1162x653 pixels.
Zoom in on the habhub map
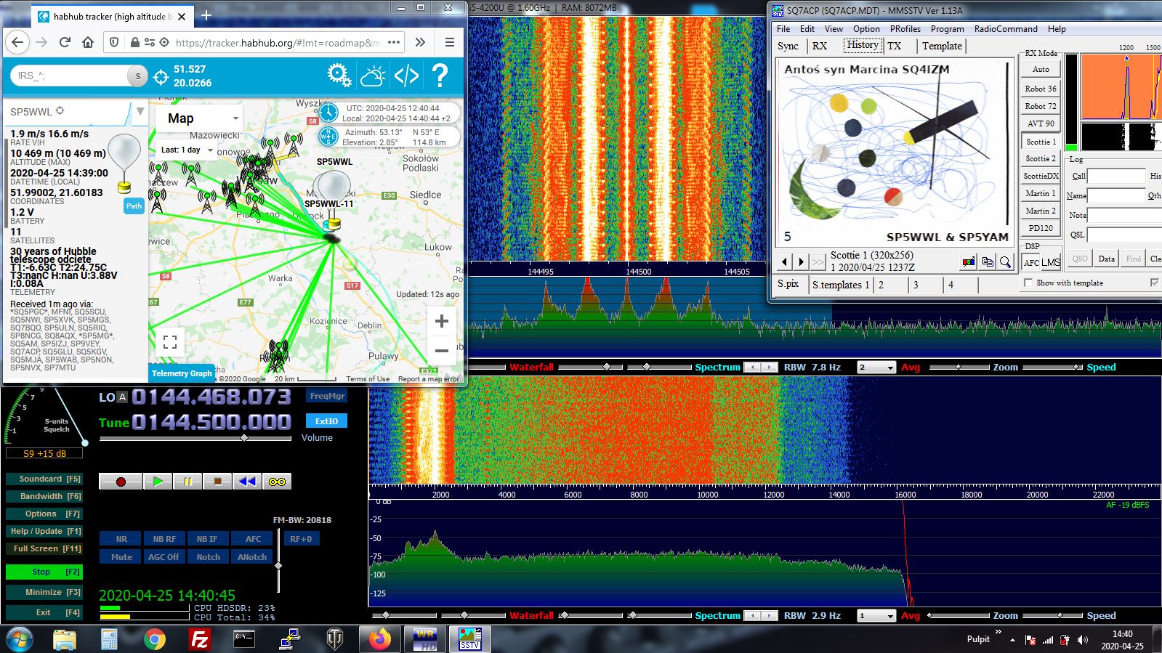pos(441,321)
